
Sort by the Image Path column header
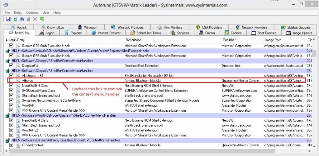coord(273,40)
